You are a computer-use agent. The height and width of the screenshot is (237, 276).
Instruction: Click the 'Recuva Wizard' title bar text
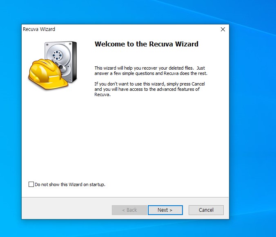39,29
